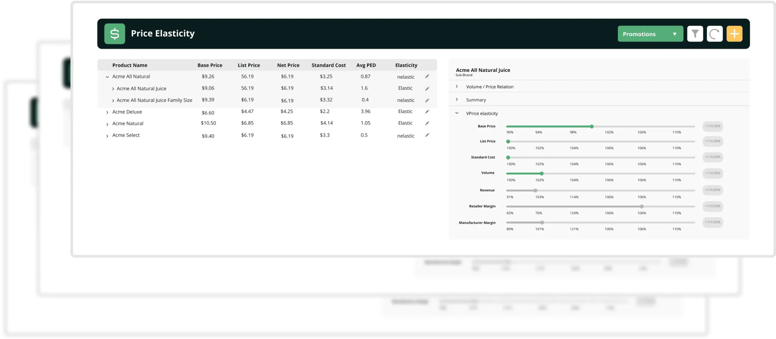Click the Volume +110.00% value field
The width and height of the screenshot is (776, 339).
tap(713, 173)
